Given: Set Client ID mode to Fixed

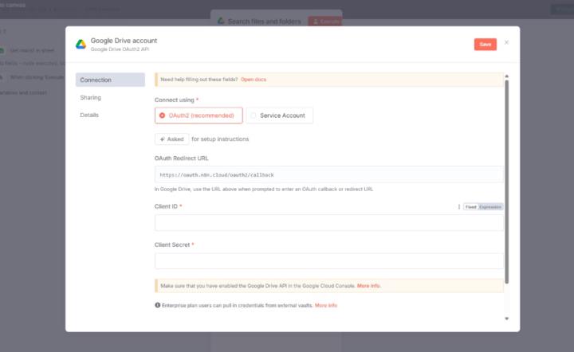Looking at the screenshot, I should pyautogui.click(x=471, y=207).
